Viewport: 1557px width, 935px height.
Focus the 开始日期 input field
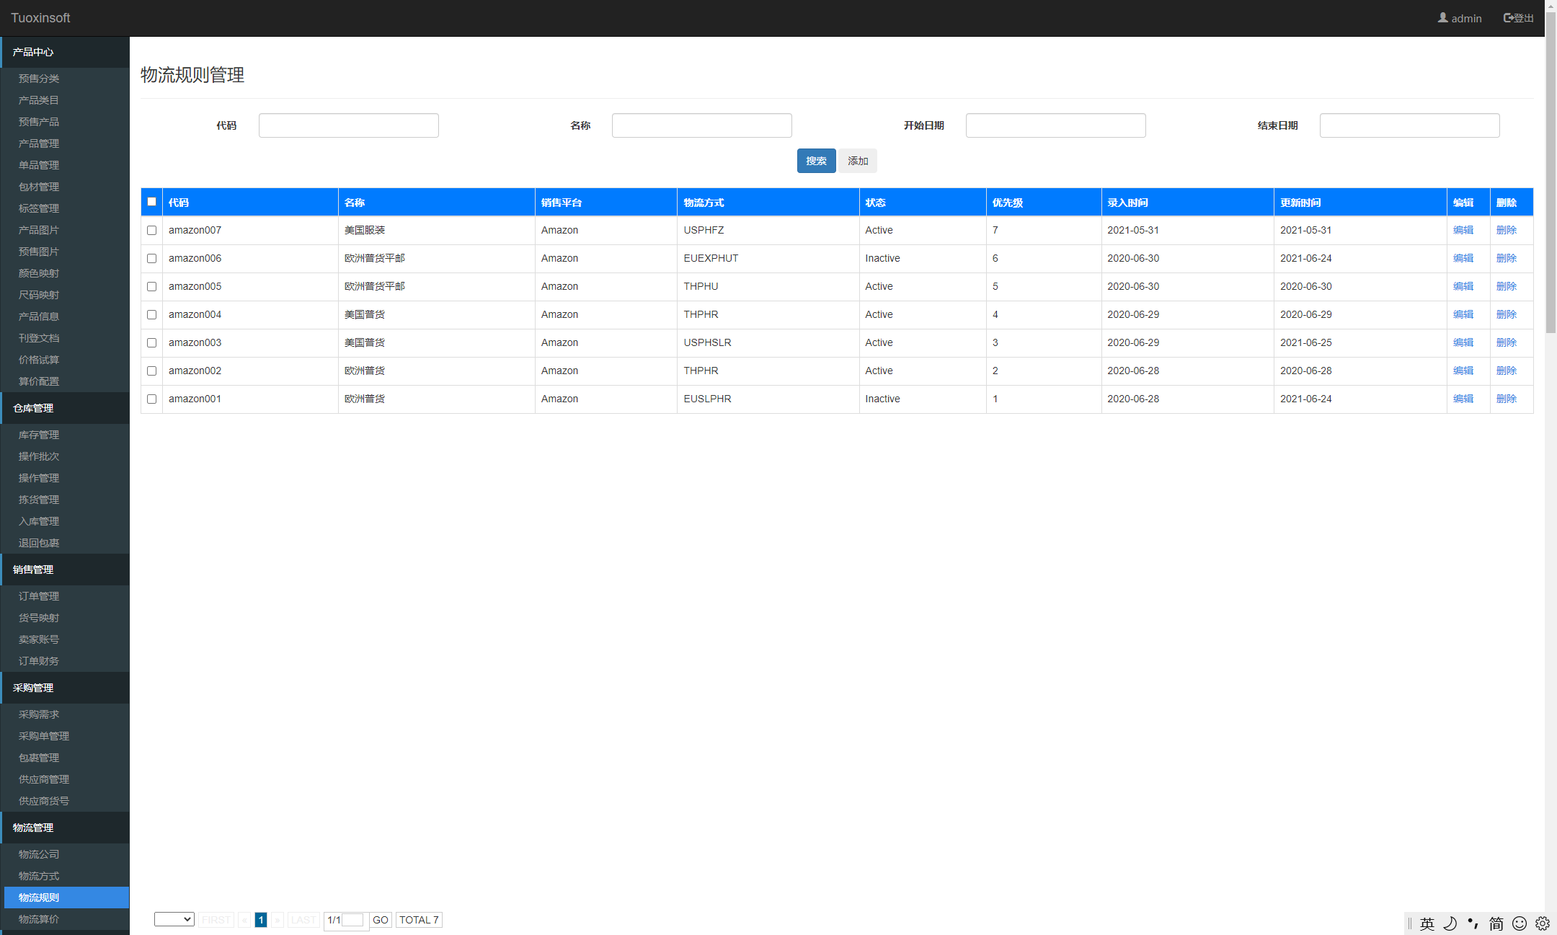[x=1055, y=125]
